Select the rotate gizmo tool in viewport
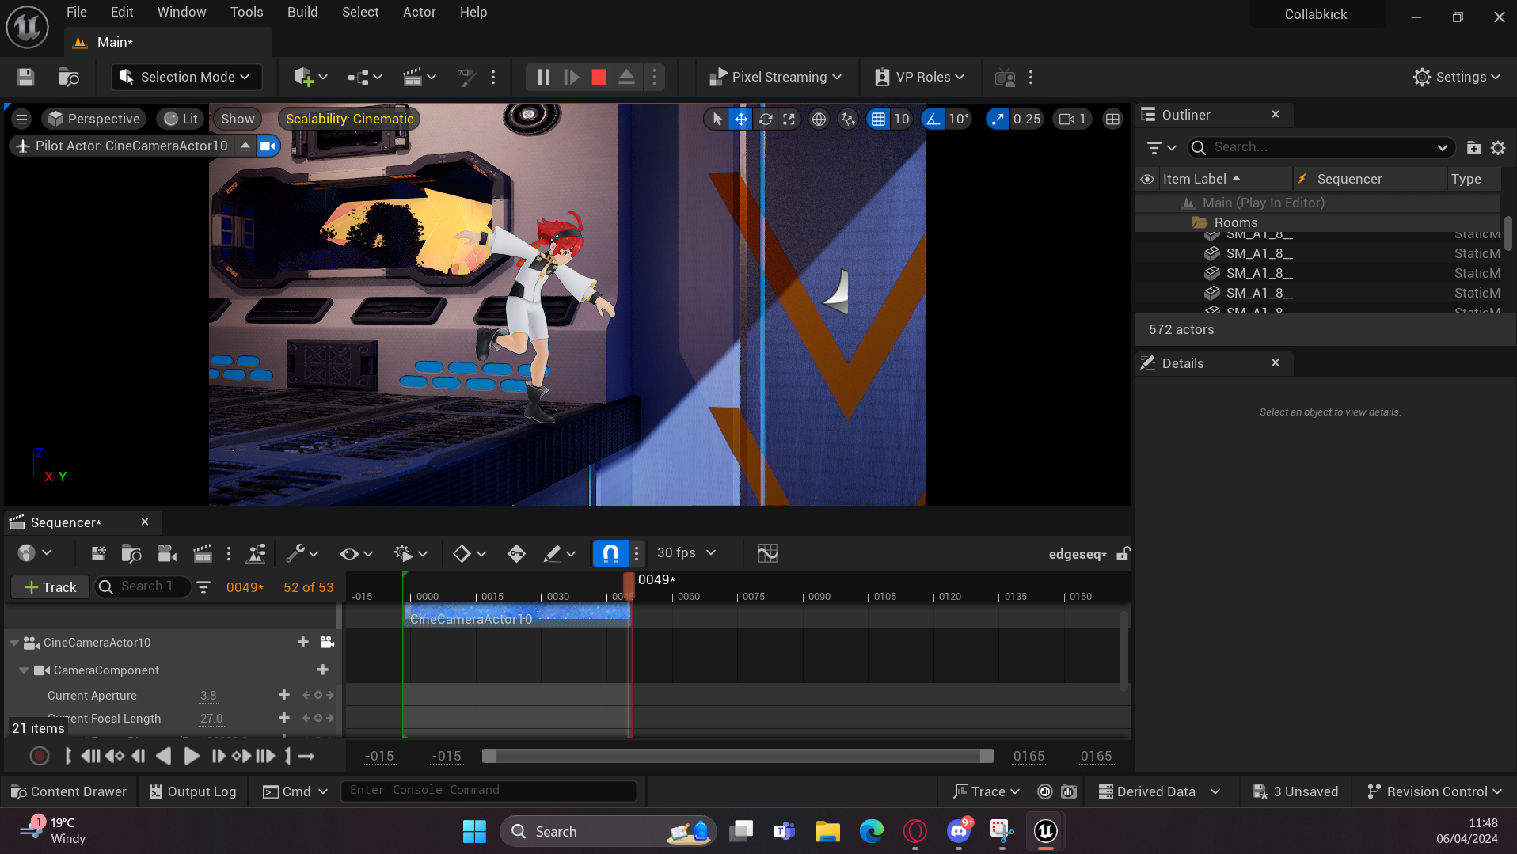The image size is (1517, 854). click(766, 119)
